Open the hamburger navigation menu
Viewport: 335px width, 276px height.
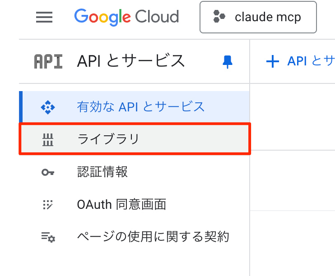[44, 17]
